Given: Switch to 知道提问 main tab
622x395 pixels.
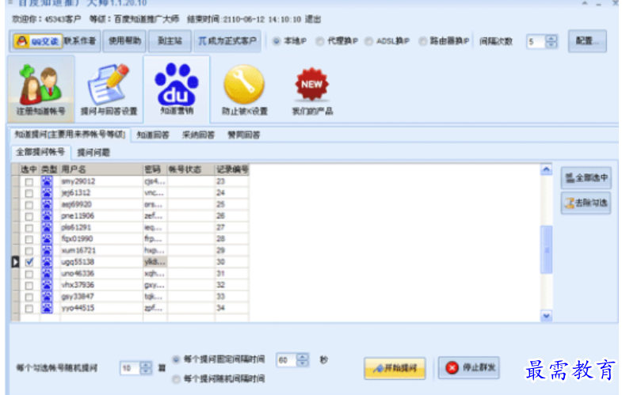Looking at the screenshot, I should 70,135.
